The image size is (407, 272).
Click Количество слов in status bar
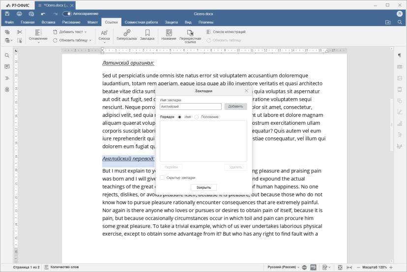click(x=61, y=267)
